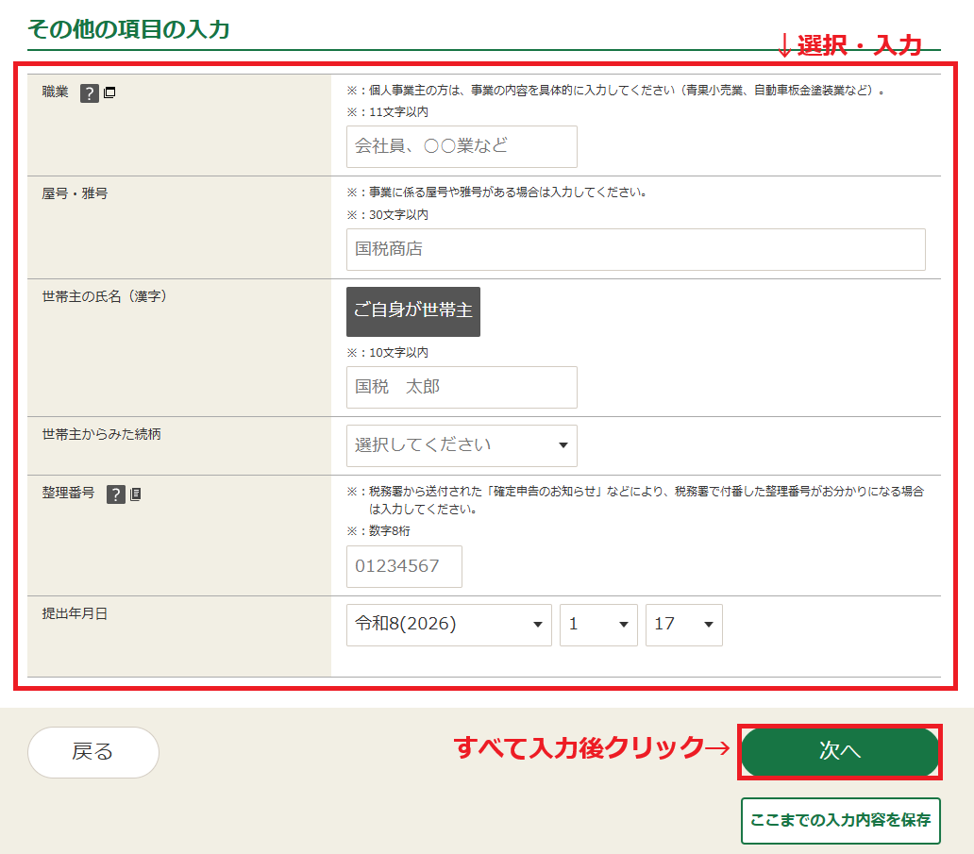Screen dimensions: 974x854
Task: Open the year dropdown showing 令和8(2026)
Action: point(449,625)
